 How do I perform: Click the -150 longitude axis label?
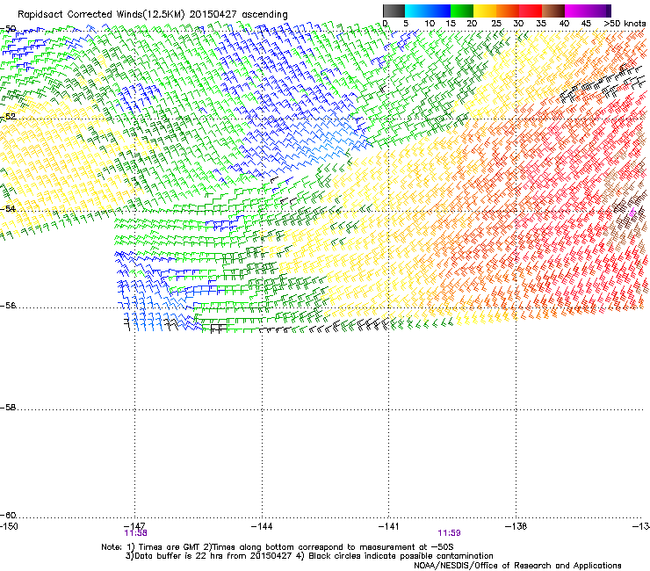[9, 526]
